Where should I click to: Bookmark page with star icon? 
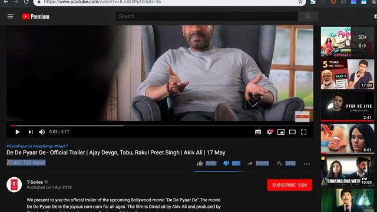tap(300, 2)
